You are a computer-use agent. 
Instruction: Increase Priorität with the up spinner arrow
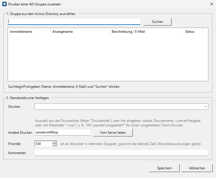[54, 142]
